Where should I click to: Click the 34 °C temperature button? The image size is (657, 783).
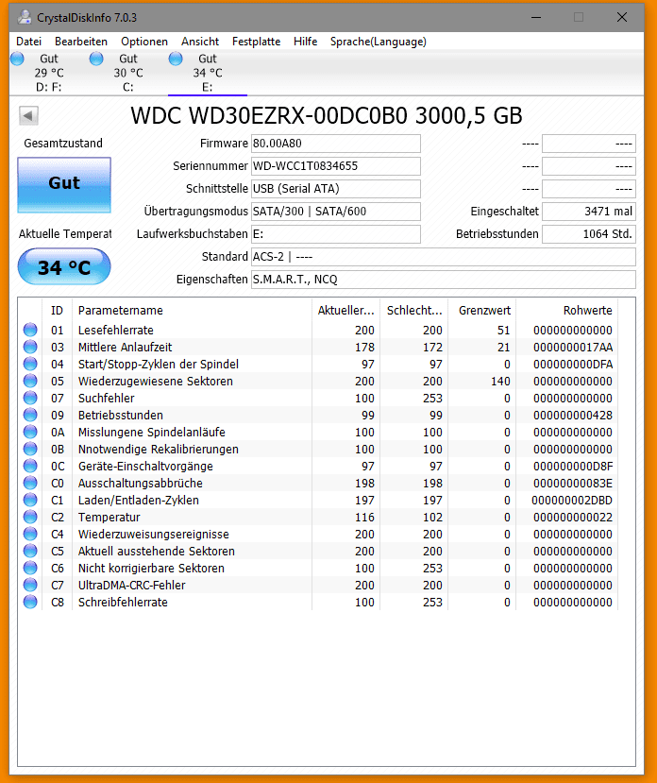[64, 267]
